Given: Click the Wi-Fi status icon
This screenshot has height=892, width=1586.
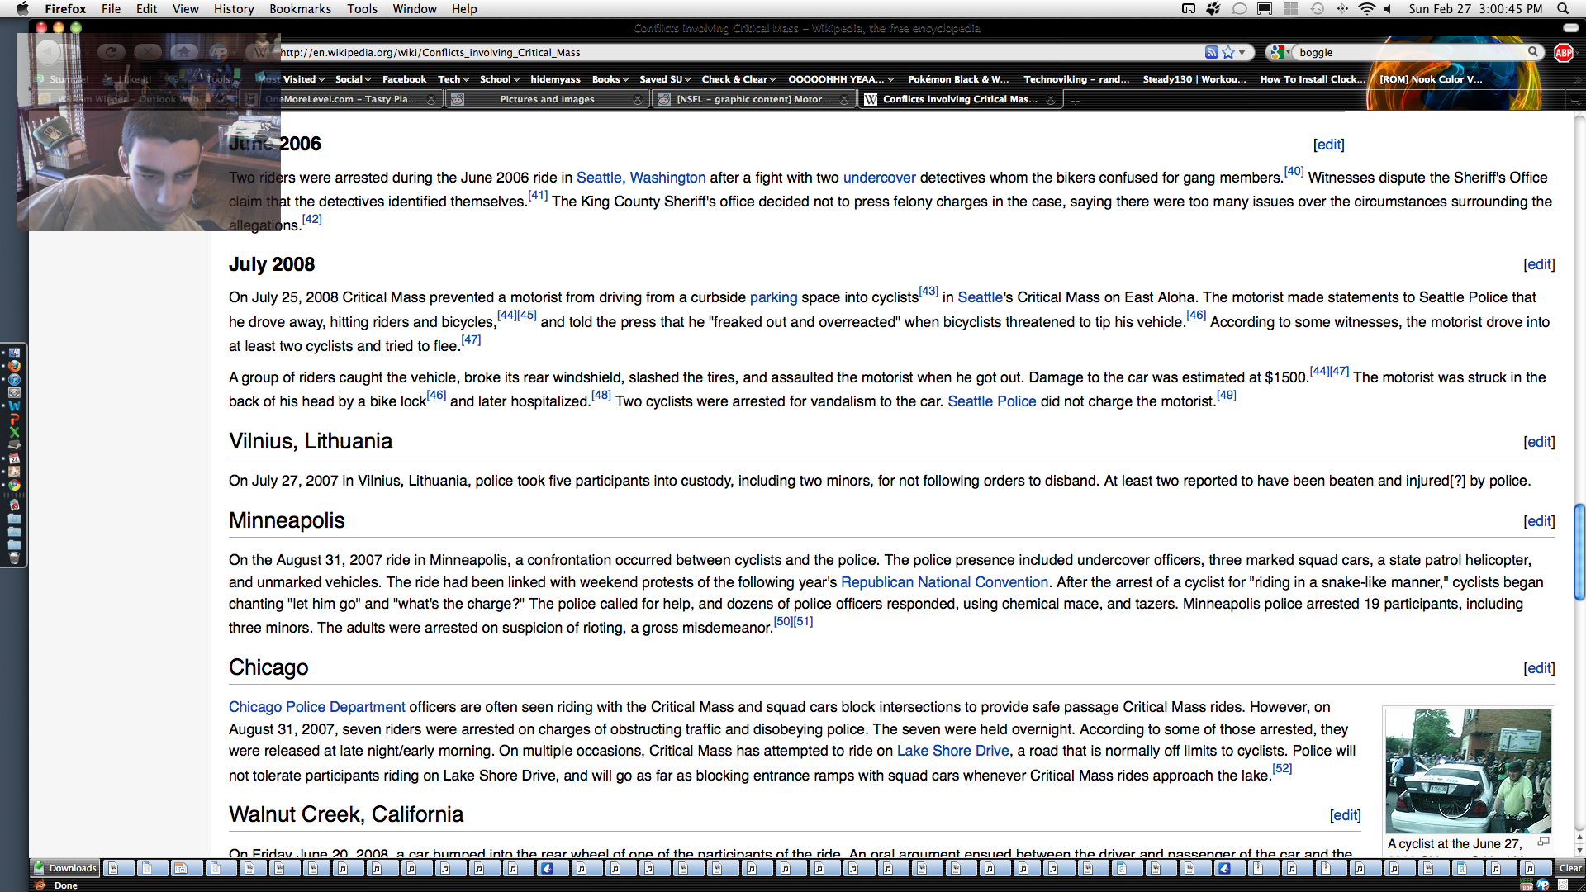Looking at the screenshot, I should pyautogui.click(x=1366, y=9).
